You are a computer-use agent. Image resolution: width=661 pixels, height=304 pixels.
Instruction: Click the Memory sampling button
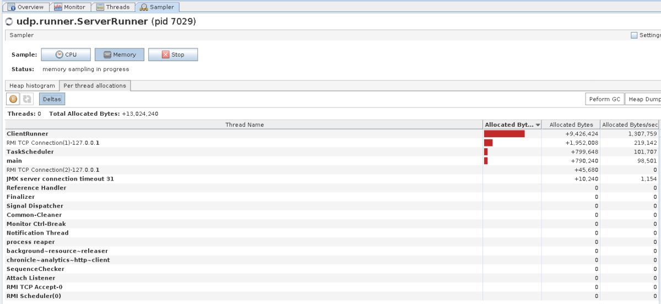(x=120, y=55)
